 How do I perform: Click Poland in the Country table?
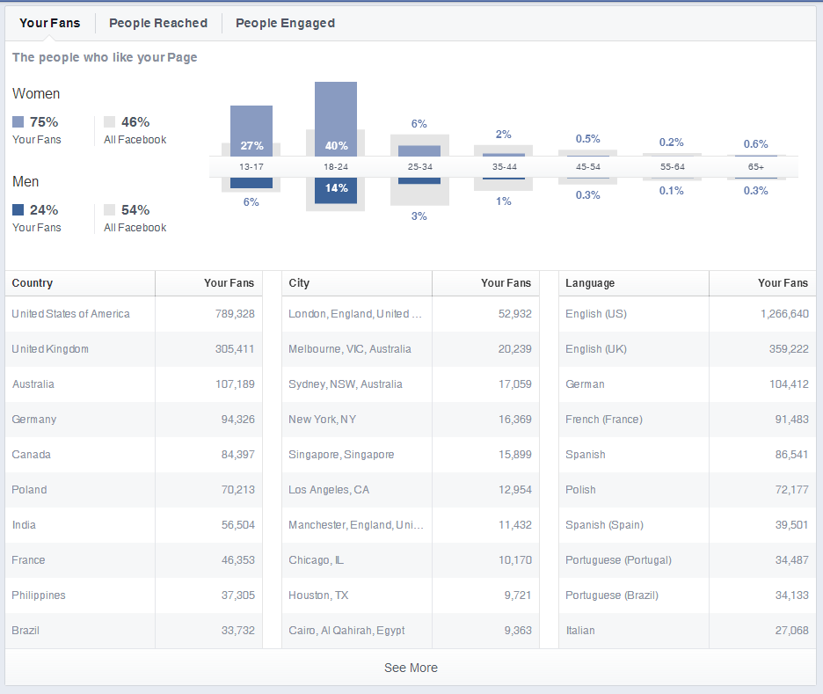29,490
